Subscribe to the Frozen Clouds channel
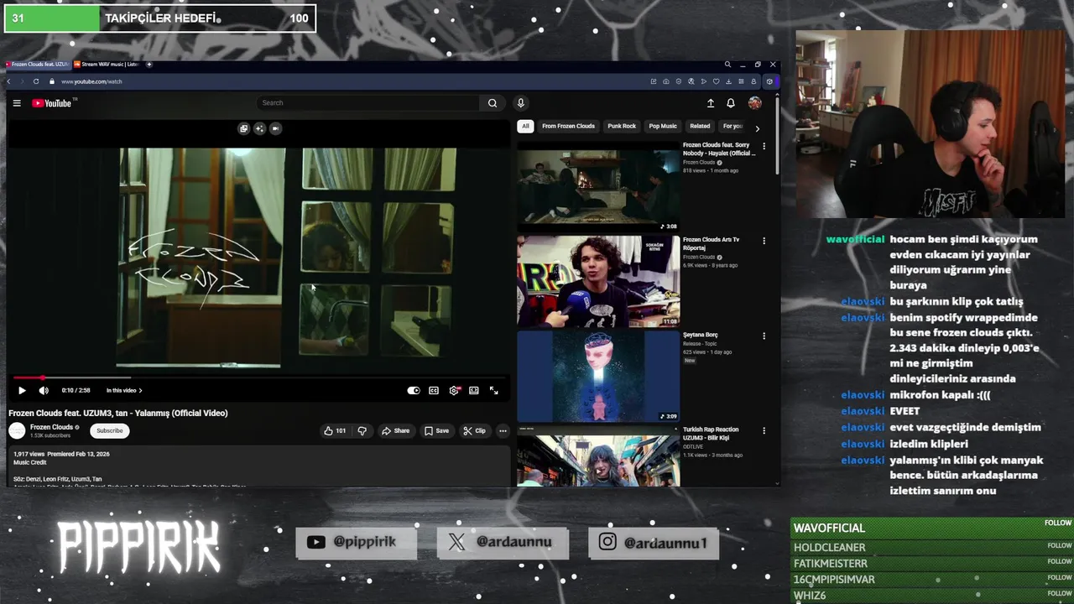The width and height of the screenshot is (1074, 604). [x=109, y=430]
